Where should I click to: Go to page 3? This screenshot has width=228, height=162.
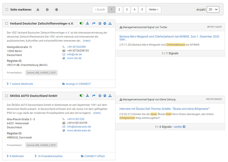click(x=127, y=10)
